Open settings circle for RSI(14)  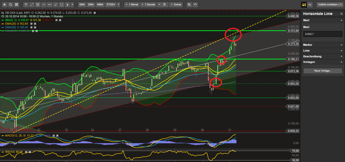click(x=26, y=152)
